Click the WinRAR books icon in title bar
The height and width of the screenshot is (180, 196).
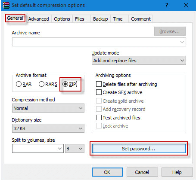[x=6, y=5]
